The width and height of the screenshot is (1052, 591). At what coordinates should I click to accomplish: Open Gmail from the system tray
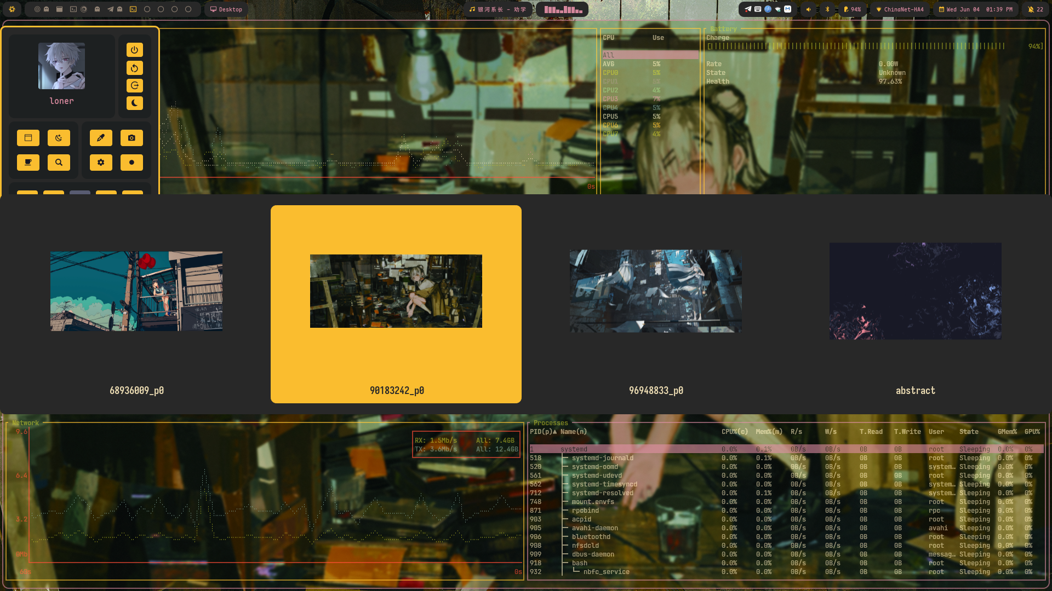(x=787, y=9)
